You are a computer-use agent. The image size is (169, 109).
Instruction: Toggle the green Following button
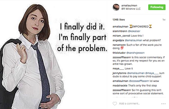157,7
